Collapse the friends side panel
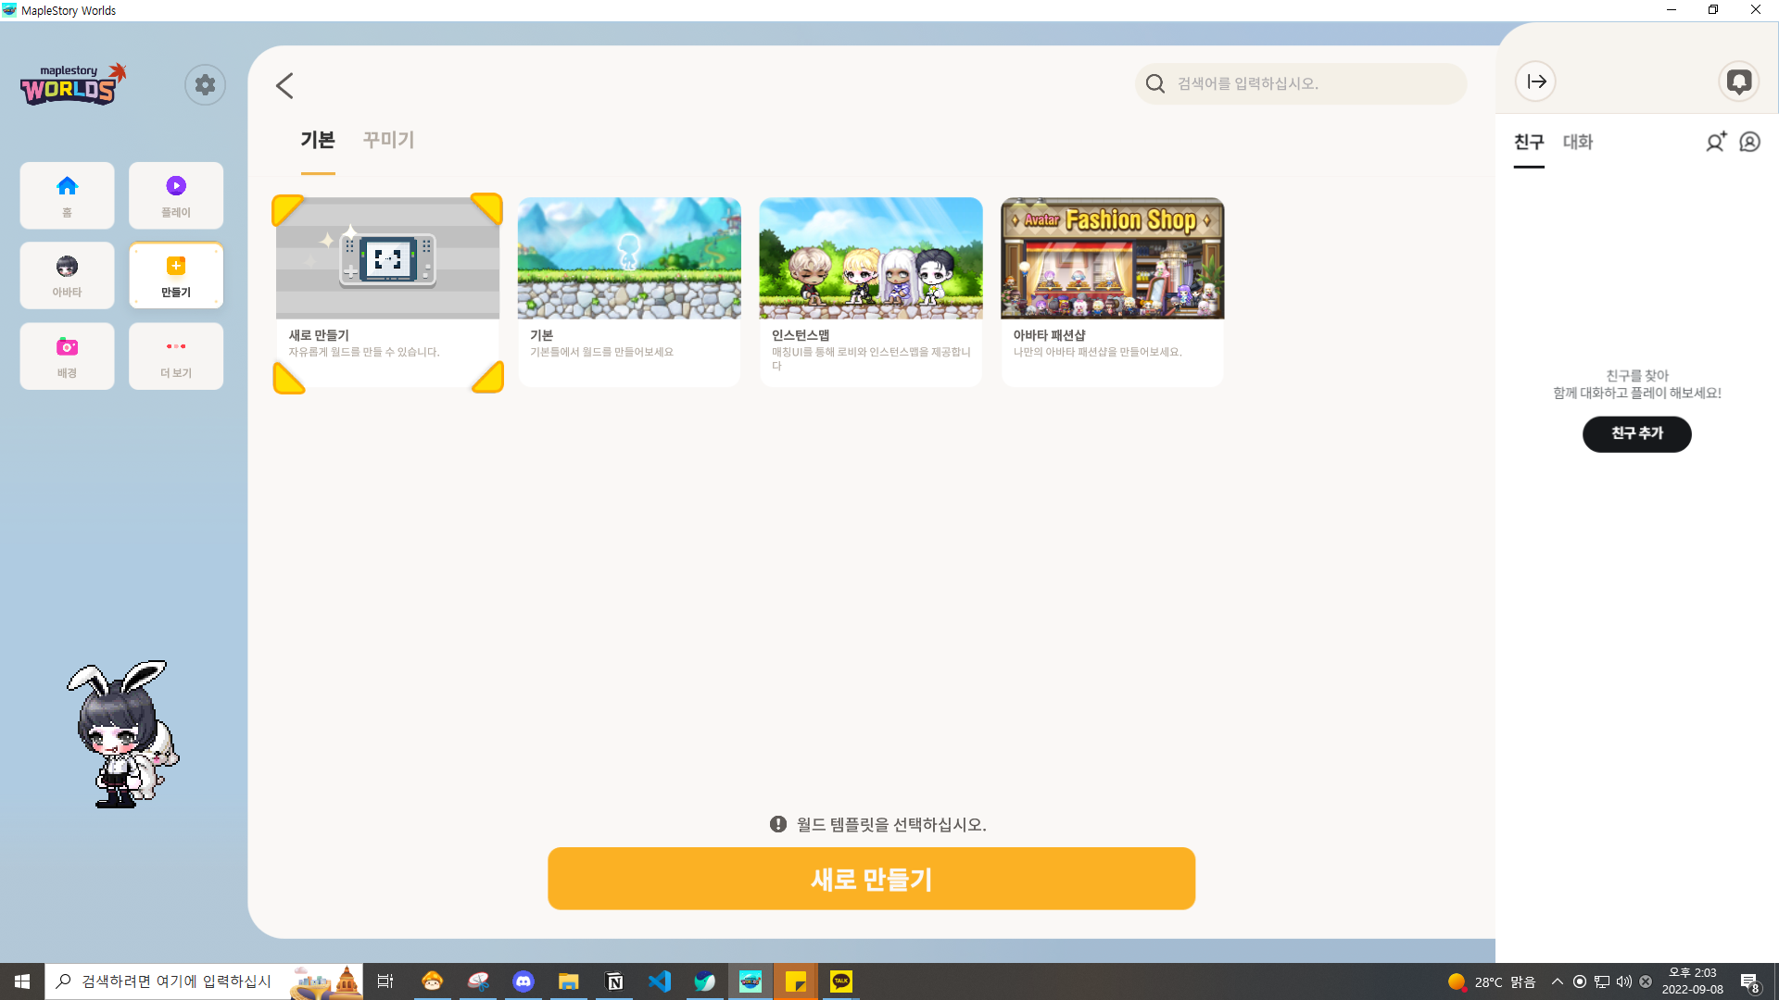Image resolution: width=1779 pixels, height=1000 pixels. (1535, 81)
